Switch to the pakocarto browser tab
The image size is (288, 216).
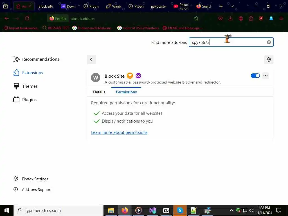click(158, 6)
